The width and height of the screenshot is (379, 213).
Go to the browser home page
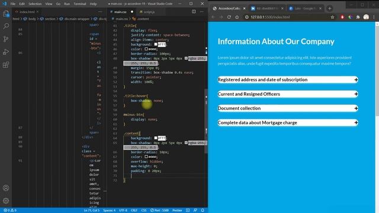pyautogui.click(x=237, y=17)
